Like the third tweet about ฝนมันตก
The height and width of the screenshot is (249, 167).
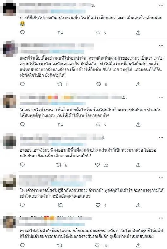[98, 125]
